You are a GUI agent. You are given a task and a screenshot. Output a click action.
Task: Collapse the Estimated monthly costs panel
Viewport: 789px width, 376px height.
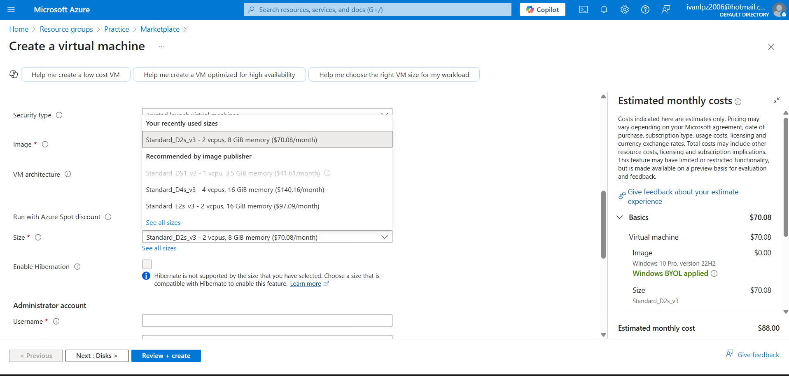pos(777,100)
